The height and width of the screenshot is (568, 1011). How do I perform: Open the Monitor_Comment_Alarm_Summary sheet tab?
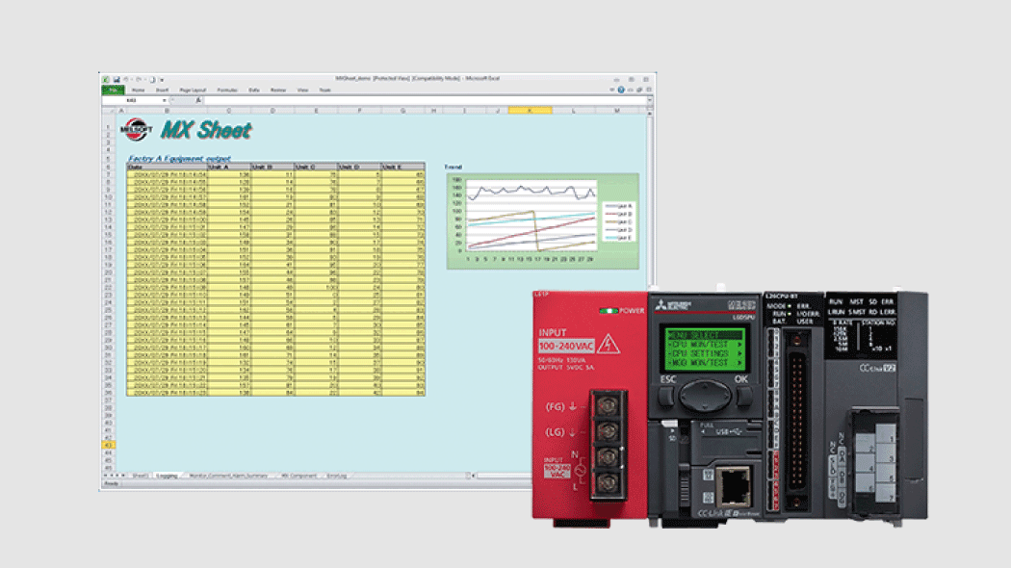(228, 476)
